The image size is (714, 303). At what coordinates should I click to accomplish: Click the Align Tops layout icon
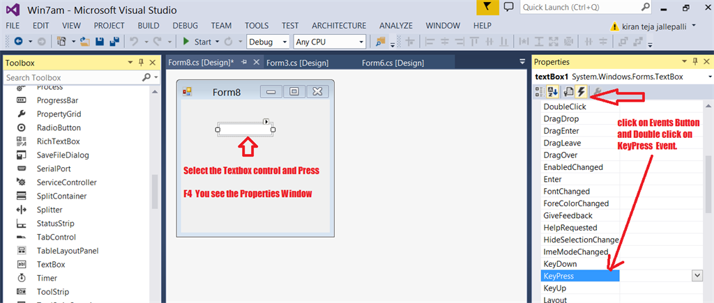(x=474, y=41)
